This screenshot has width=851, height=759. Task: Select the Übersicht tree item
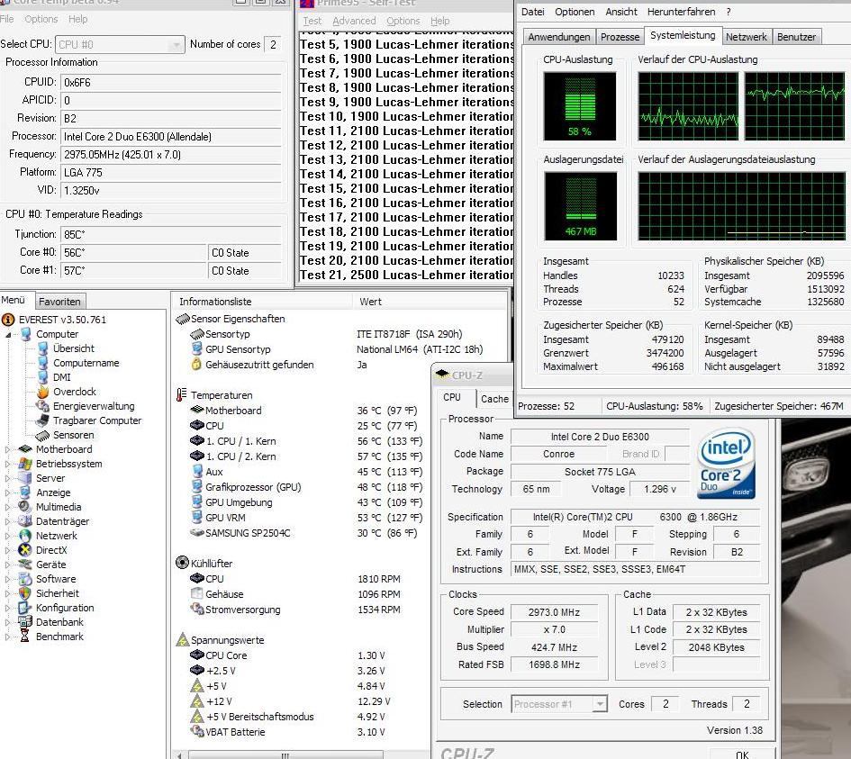[x=73, y=348]
